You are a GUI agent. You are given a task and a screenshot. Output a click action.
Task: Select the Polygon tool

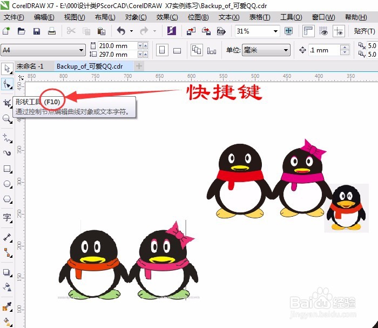(x=7, y=199)
